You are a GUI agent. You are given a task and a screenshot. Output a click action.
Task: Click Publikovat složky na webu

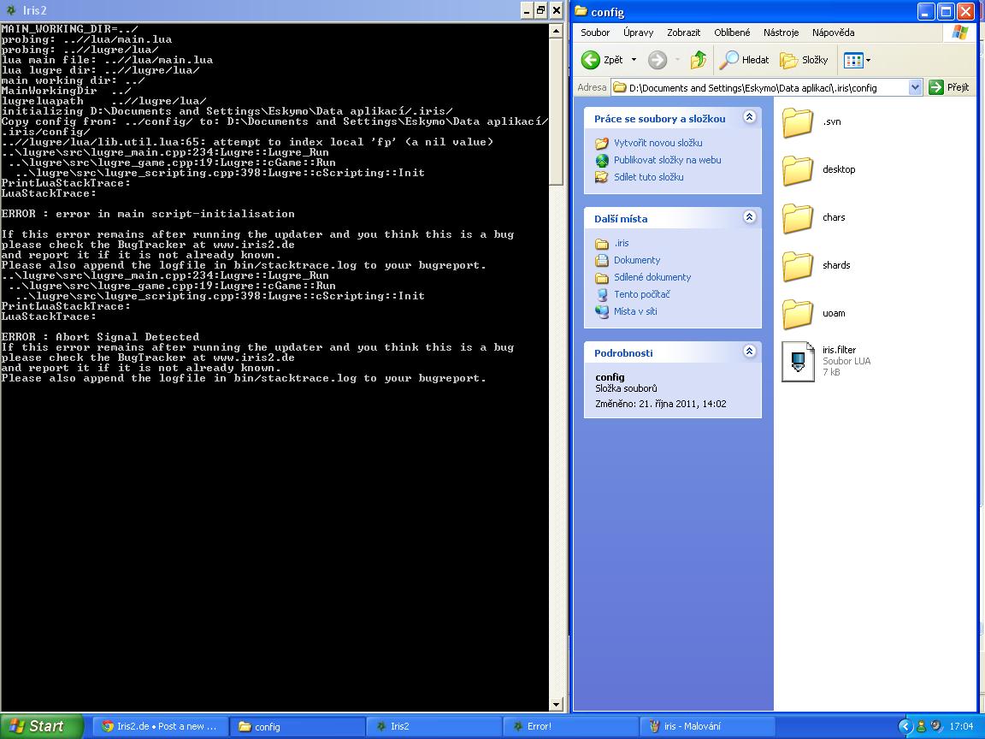(x=667, y=160)
